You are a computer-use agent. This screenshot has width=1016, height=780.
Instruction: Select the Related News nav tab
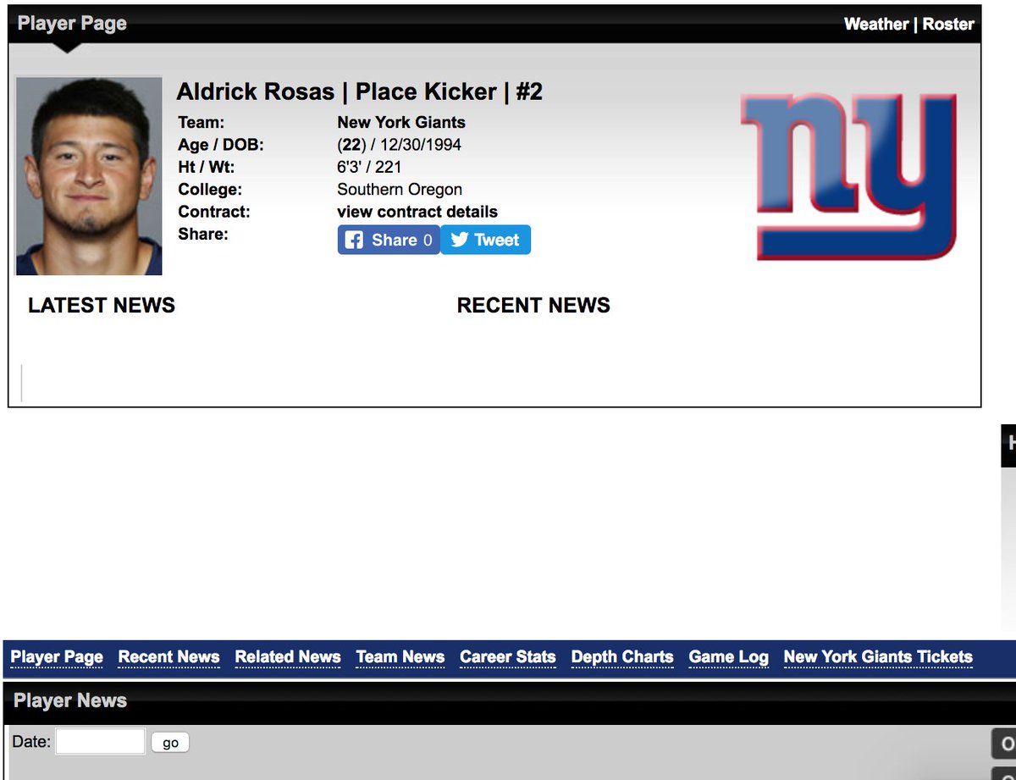(x=288, y=657)
